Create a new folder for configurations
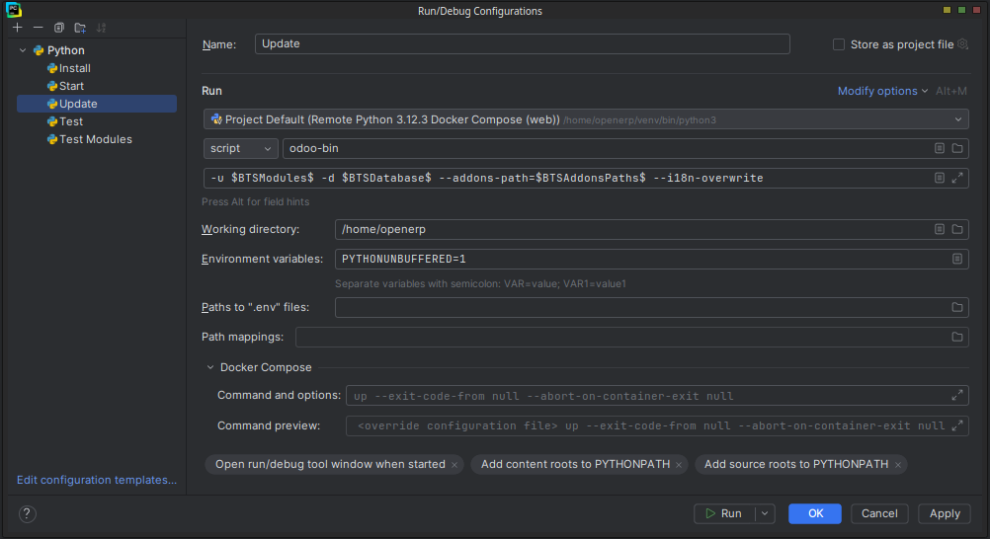 pos(80,27)
